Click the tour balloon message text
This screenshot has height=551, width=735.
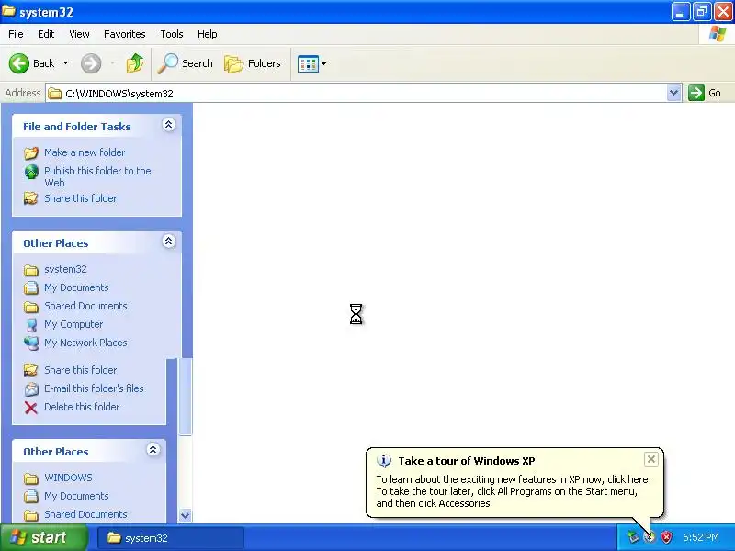[x=514, y=491]
